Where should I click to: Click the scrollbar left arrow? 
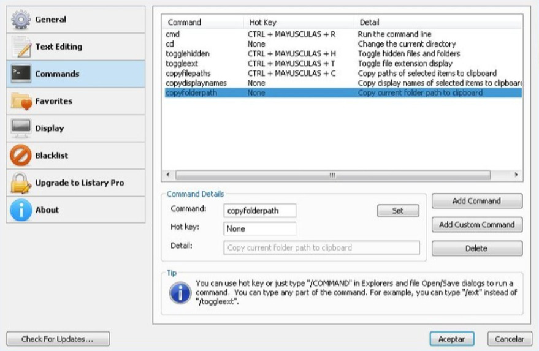click(168, 175)
